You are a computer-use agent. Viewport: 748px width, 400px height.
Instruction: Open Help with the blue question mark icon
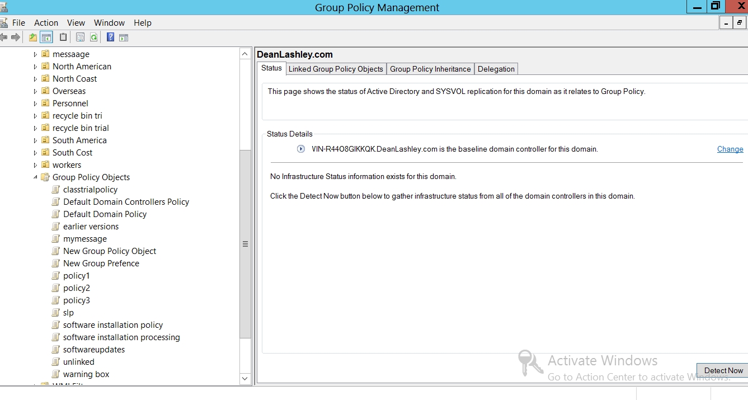pos(110,37)
